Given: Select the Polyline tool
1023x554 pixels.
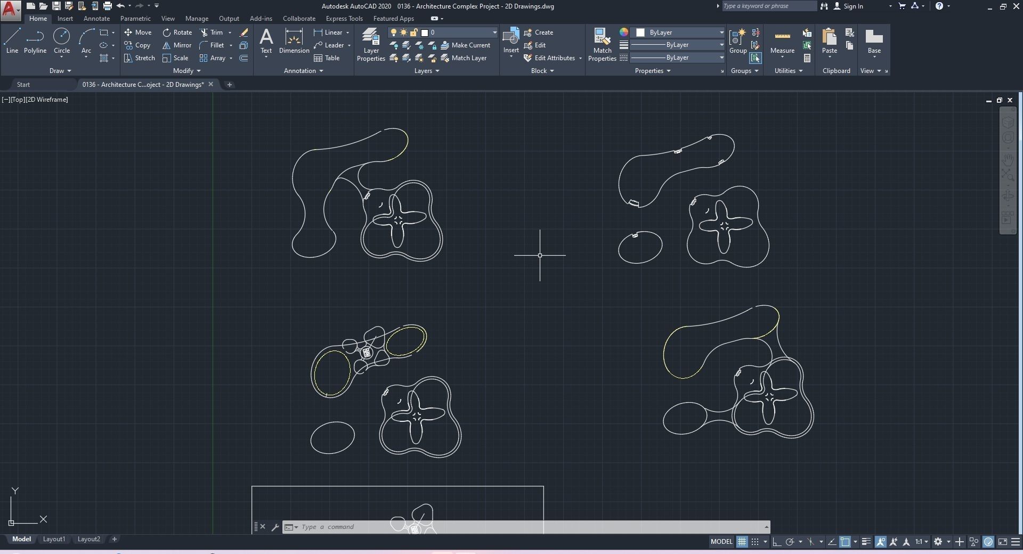Looking at the screenshot, I should click(x=35, y=42).
